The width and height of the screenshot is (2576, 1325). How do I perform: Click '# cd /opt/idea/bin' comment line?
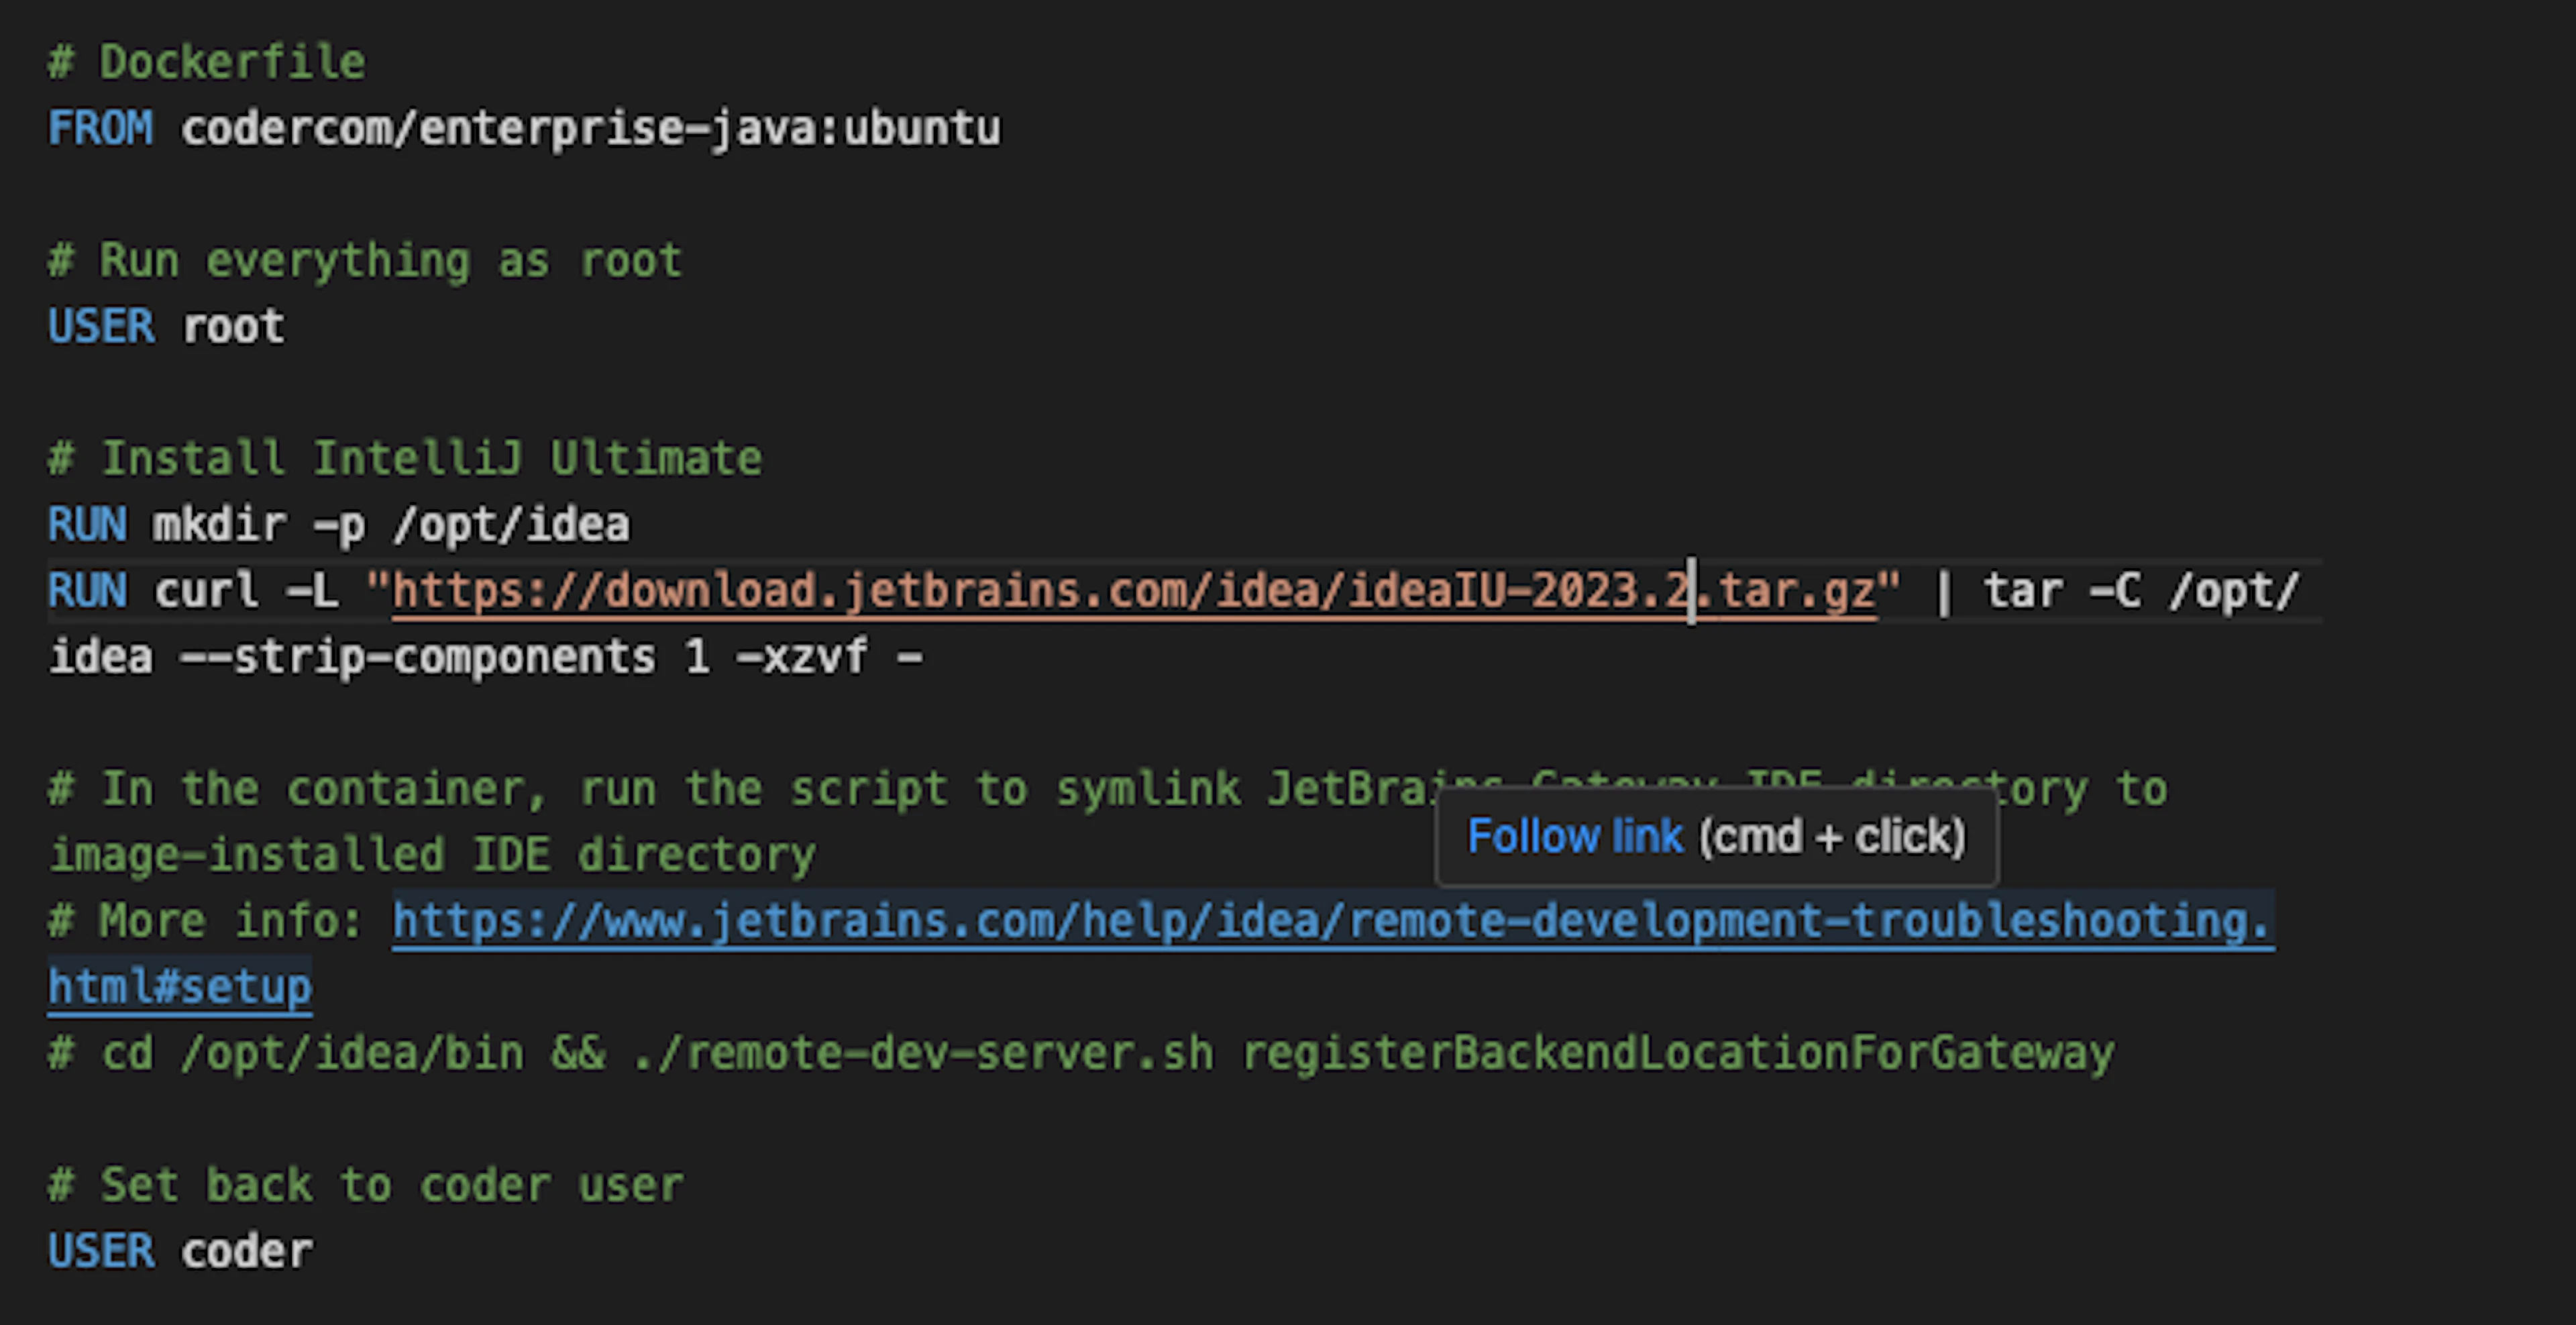(x=1081, y=1053)
